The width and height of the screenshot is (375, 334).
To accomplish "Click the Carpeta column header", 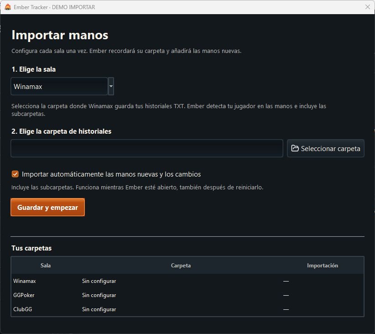I will (181, 266).
